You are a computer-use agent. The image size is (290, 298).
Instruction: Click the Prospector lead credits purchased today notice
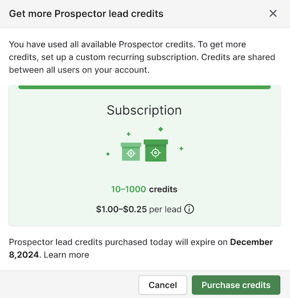pos(141,248)
